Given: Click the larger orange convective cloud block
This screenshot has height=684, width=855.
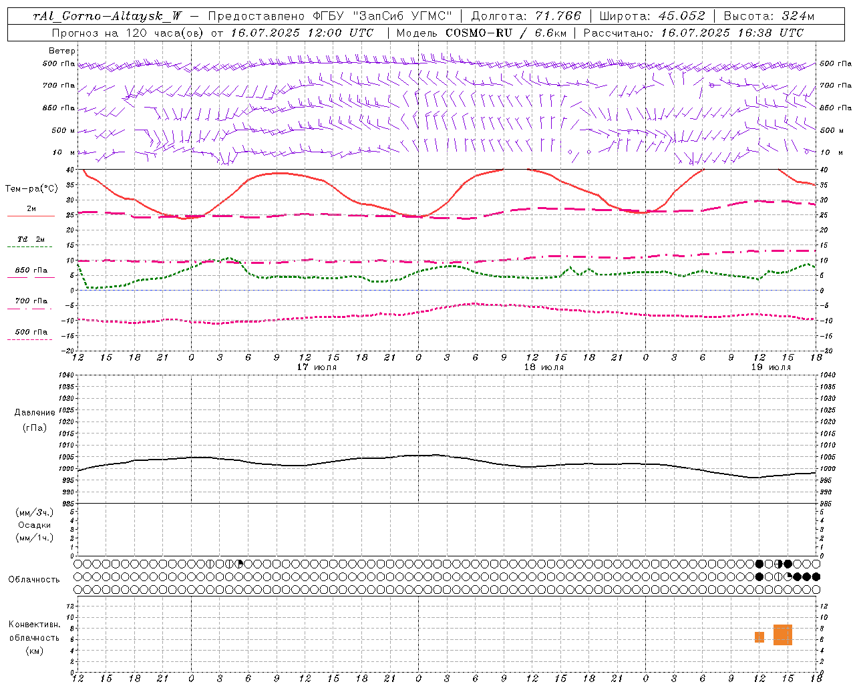Looking at the screenshot, I should click(783, 635).
